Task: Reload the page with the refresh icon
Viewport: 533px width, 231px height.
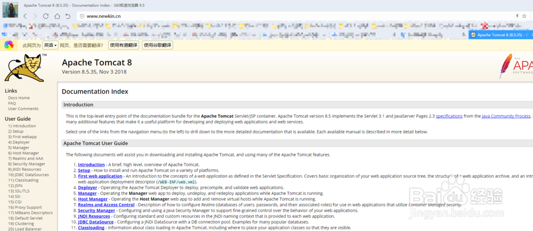Action: tap(46, 16)
